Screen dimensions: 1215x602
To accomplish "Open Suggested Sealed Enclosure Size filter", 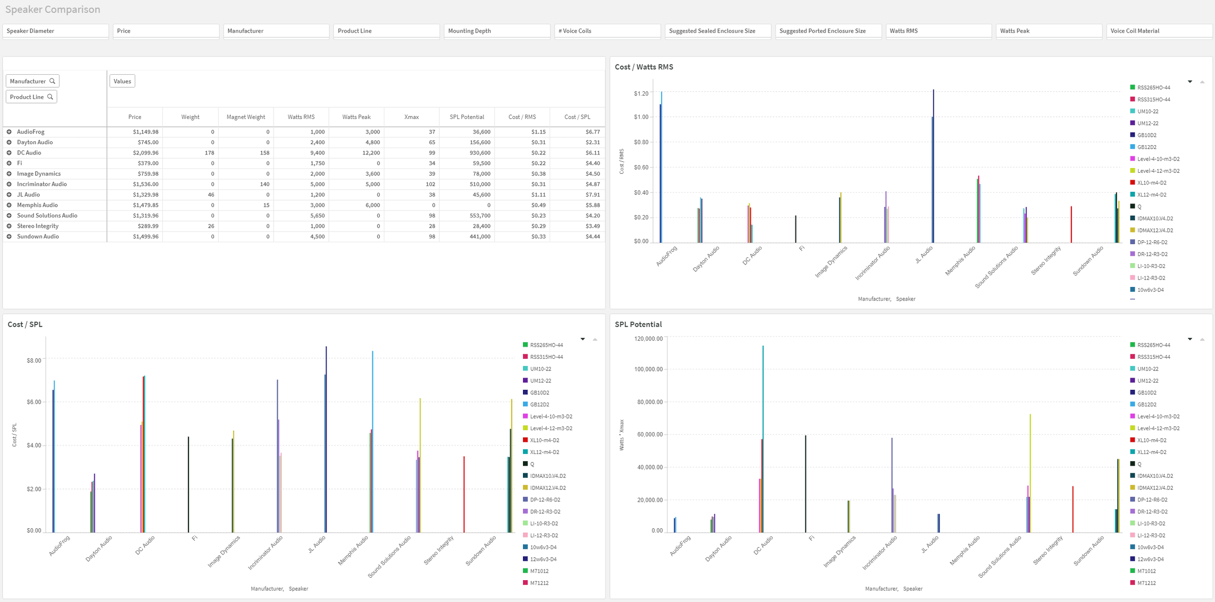I will 718,31.
